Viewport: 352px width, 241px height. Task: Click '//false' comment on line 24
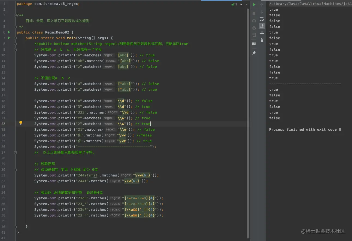(144, 135)
